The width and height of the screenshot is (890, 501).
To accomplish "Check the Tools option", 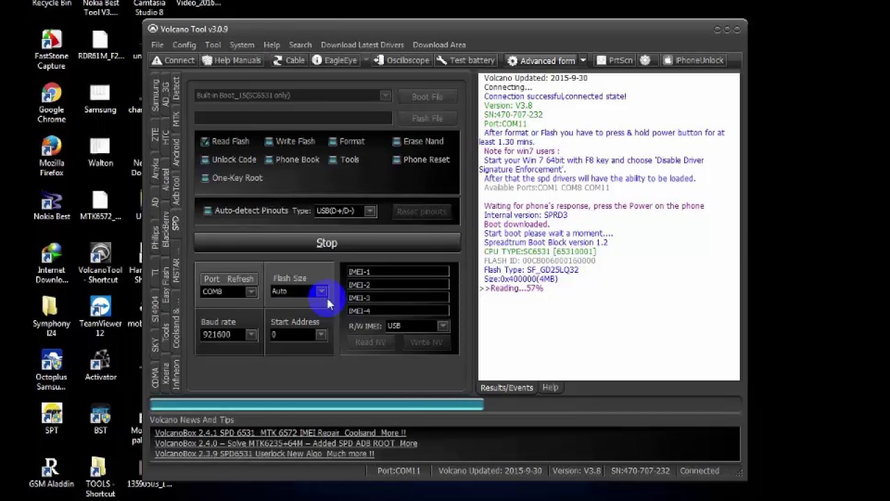I will point(333,159).
